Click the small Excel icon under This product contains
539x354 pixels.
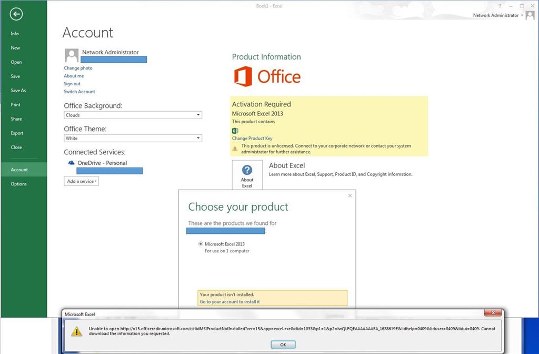pyautogui.click(x=235, y=131)
